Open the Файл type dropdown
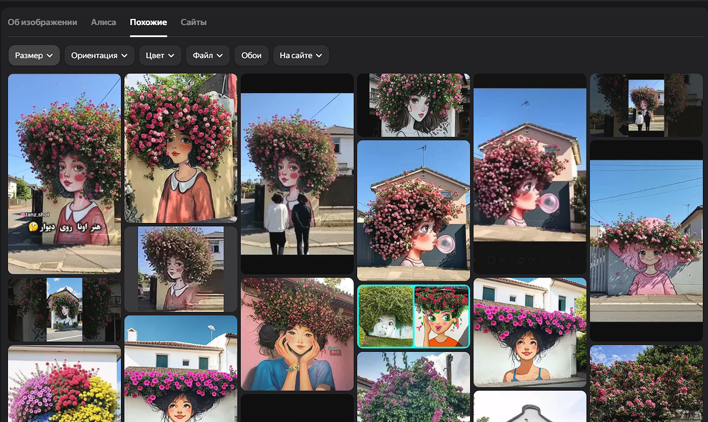This screenshot has height=422, width=708. [208, 55]
